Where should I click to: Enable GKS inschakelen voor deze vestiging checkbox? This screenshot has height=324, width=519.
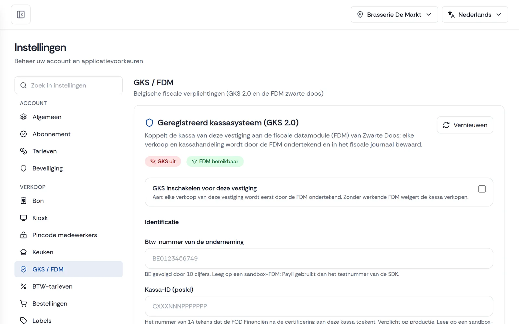[482, 189]
